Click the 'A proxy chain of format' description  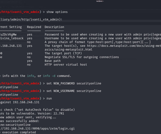coord(98,42)
